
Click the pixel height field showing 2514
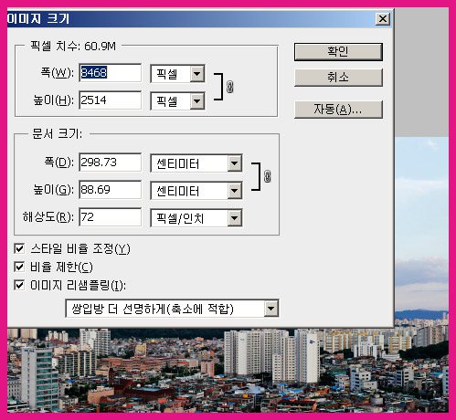(x=111, y=100)
